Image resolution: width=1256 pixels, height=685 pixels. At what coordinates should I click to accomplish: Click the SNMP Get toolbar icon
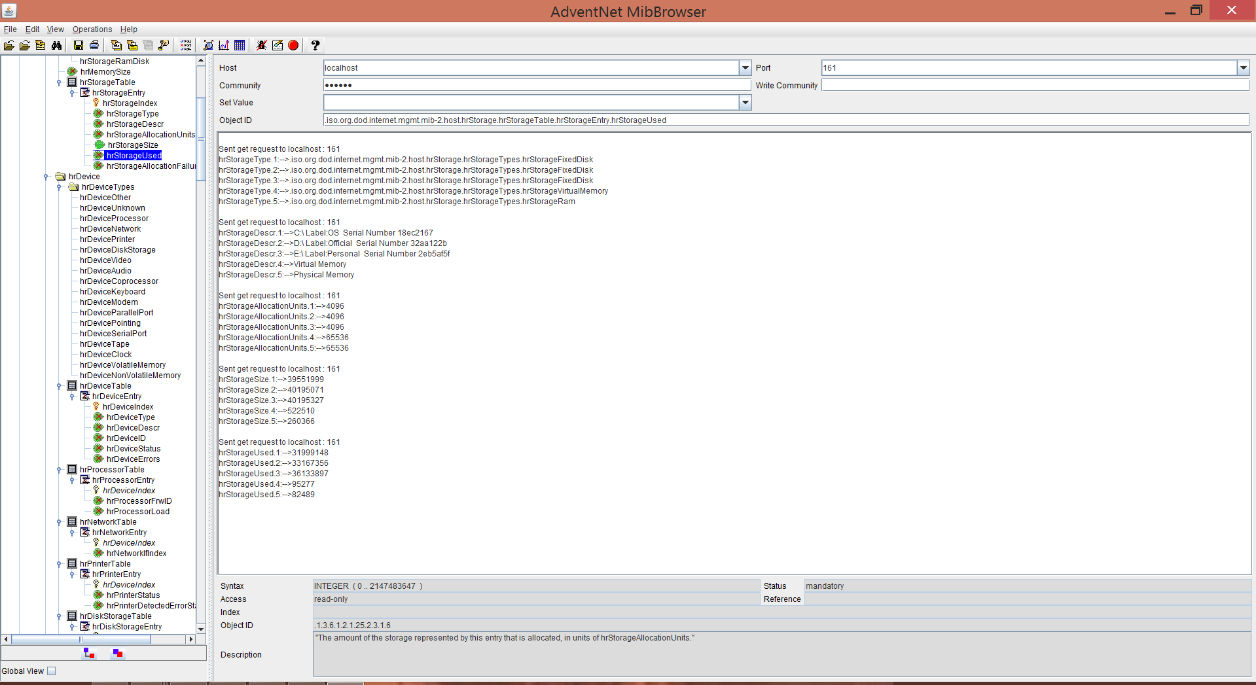tap(117, 45)
